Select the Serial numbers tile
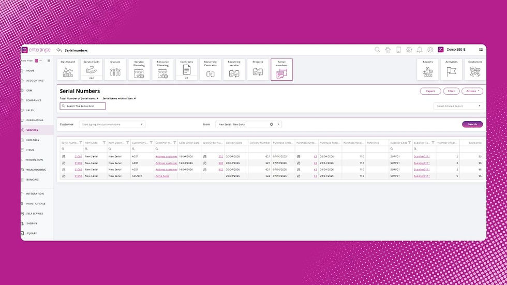The width and height of the screenshot is (507, 285). (x=281, y=69)
